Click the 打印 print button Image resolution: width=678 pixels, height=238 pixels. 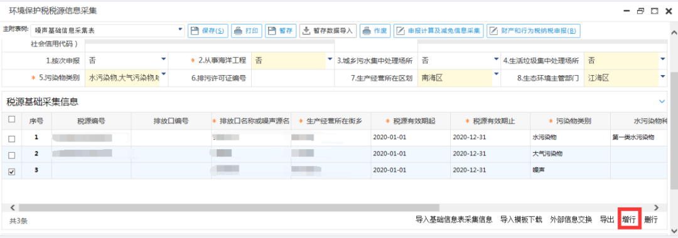click(247, 31)
